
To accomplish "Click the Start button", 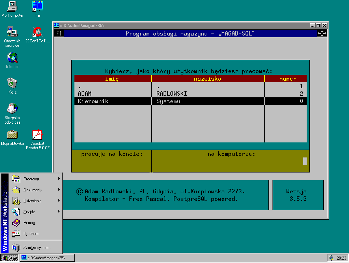I will pos(9,258).
